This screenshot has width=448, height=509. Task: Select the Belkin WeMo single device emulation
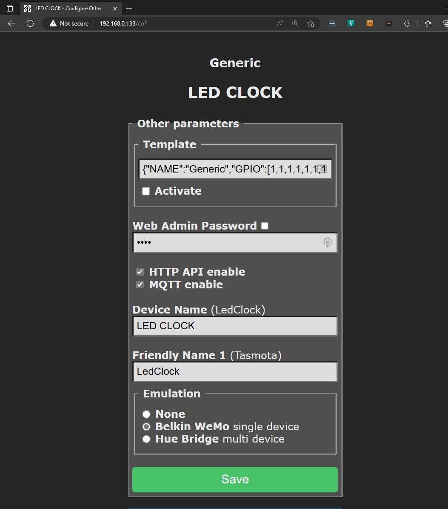point(146,426)
